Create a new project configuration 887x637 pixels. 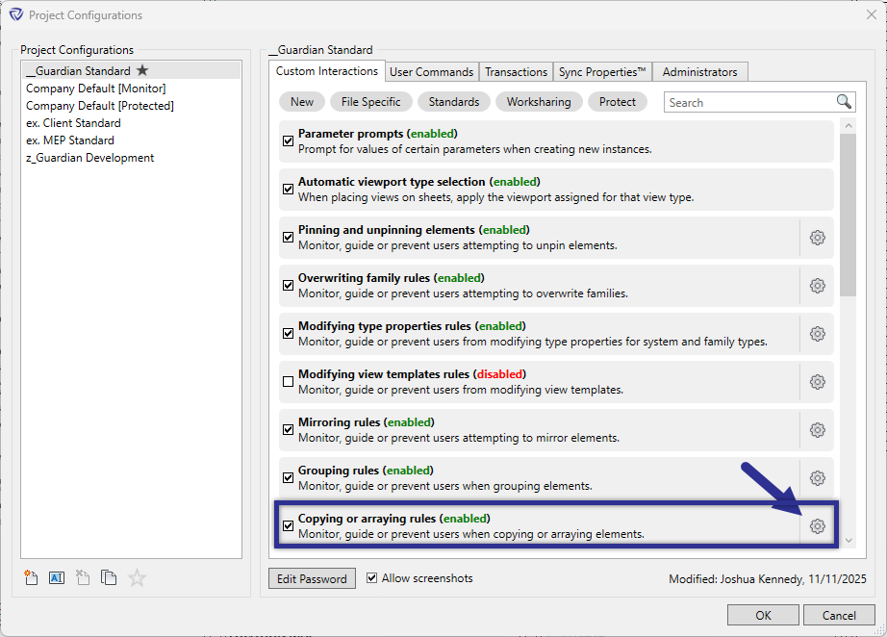(x=31, y=577)
